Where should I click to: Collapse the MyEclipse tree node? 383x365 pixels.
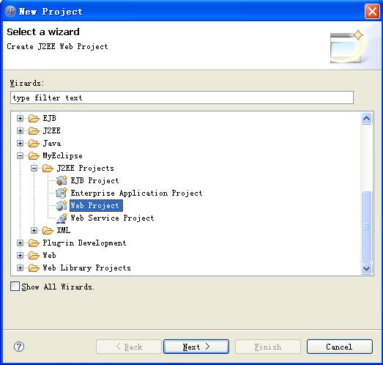[20, 155]
